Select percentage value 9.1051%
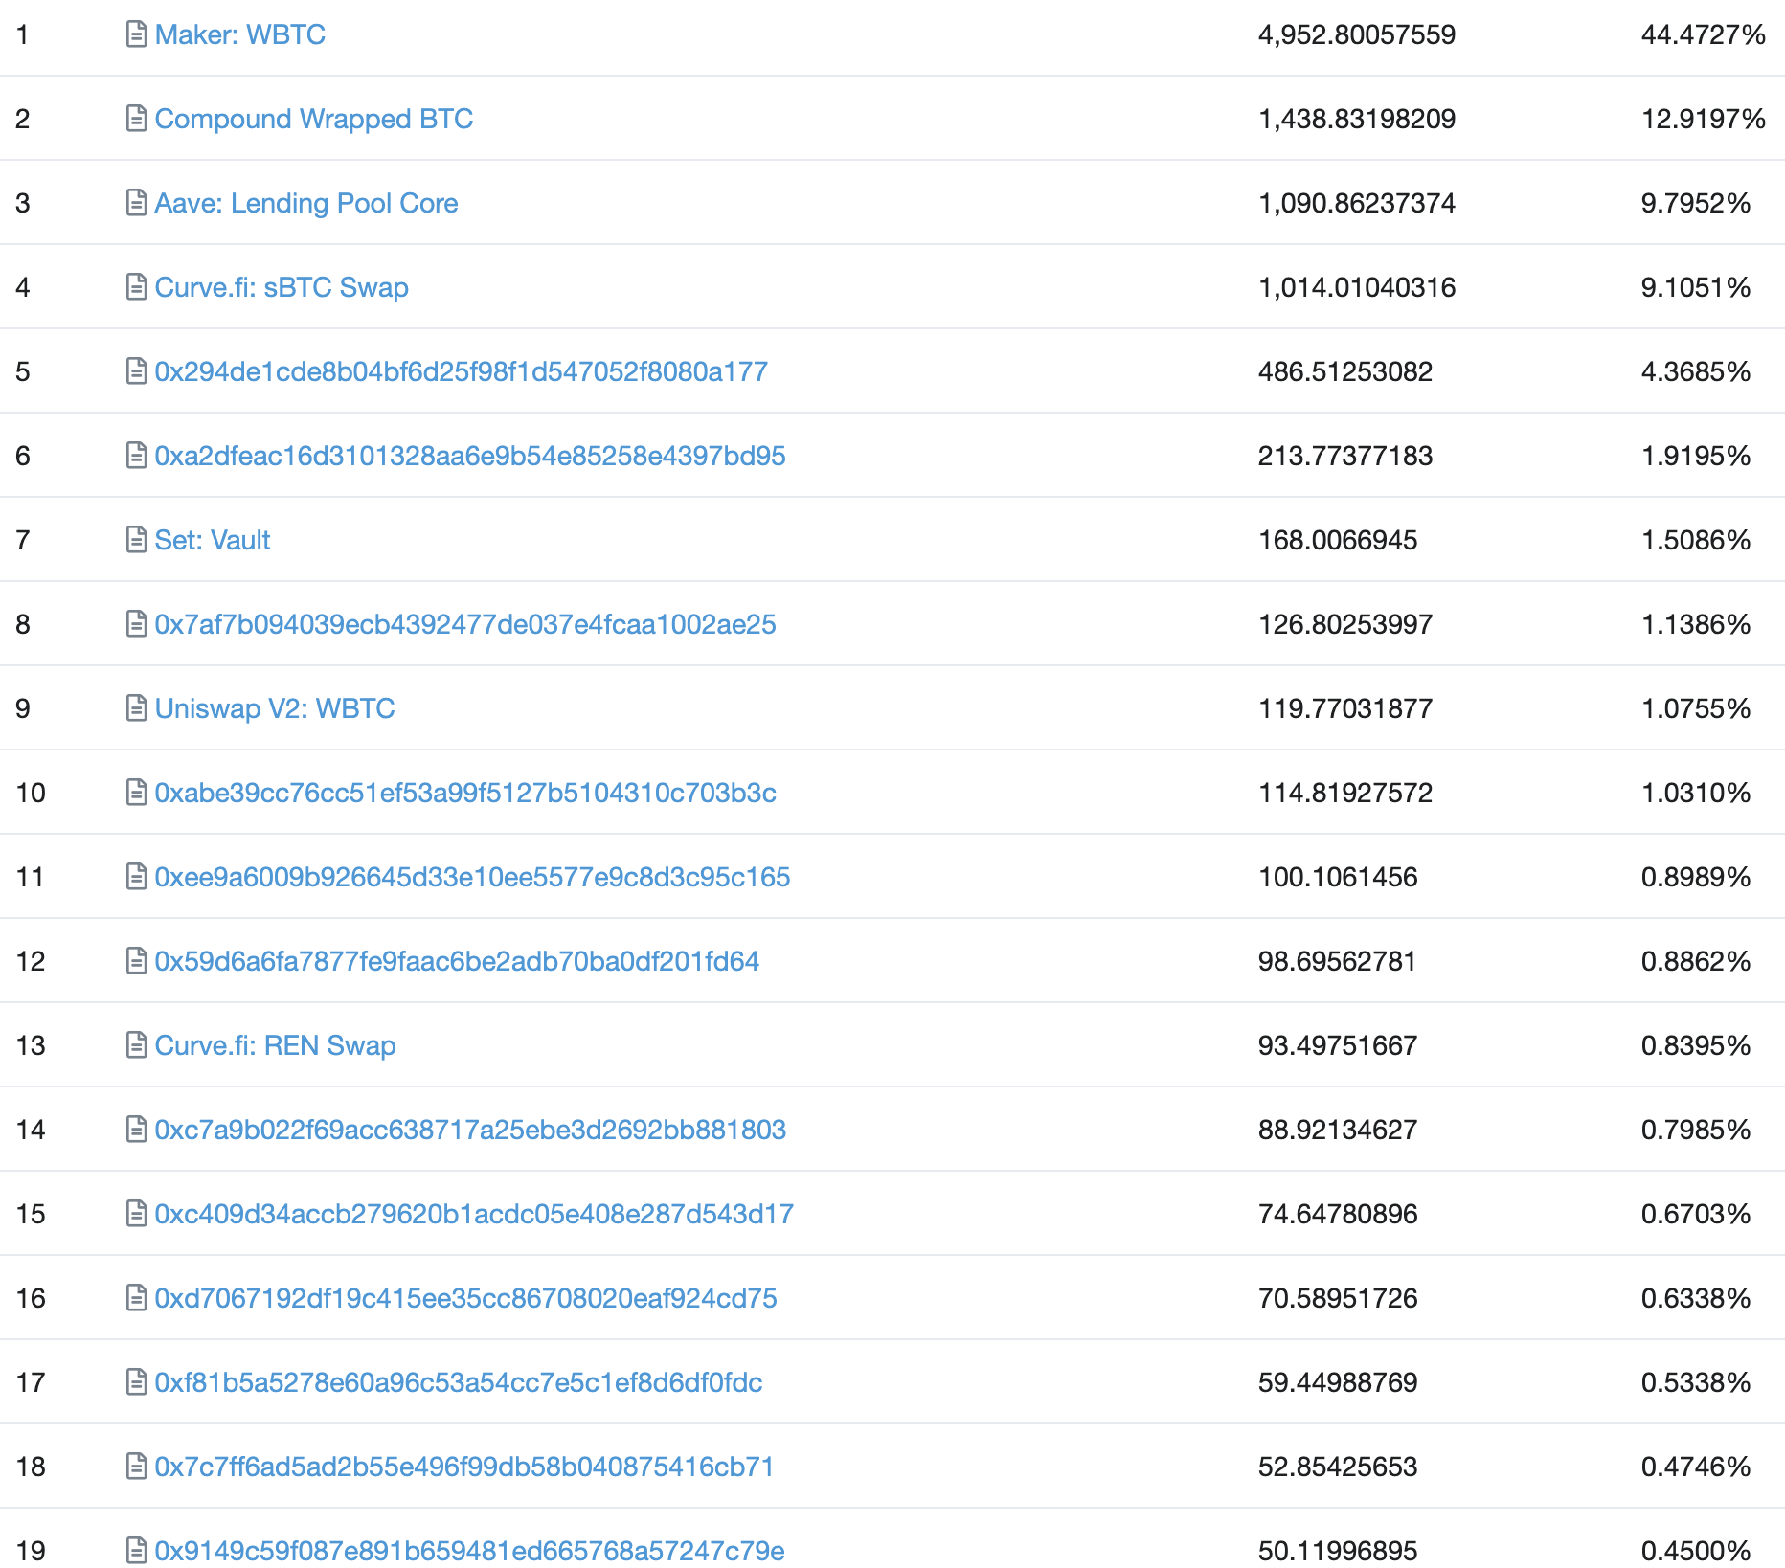 [1696, 288]
